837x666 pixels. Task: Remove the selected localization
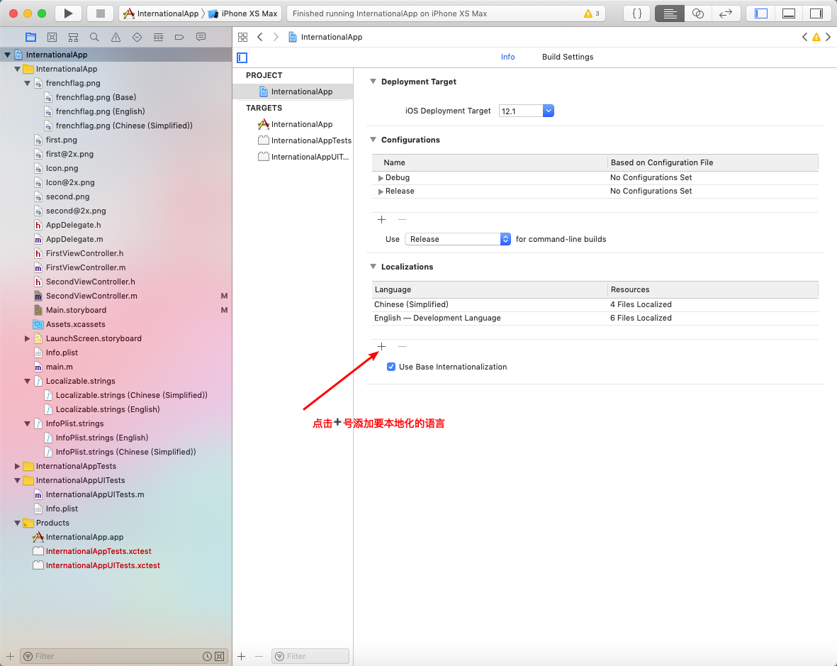402,347
